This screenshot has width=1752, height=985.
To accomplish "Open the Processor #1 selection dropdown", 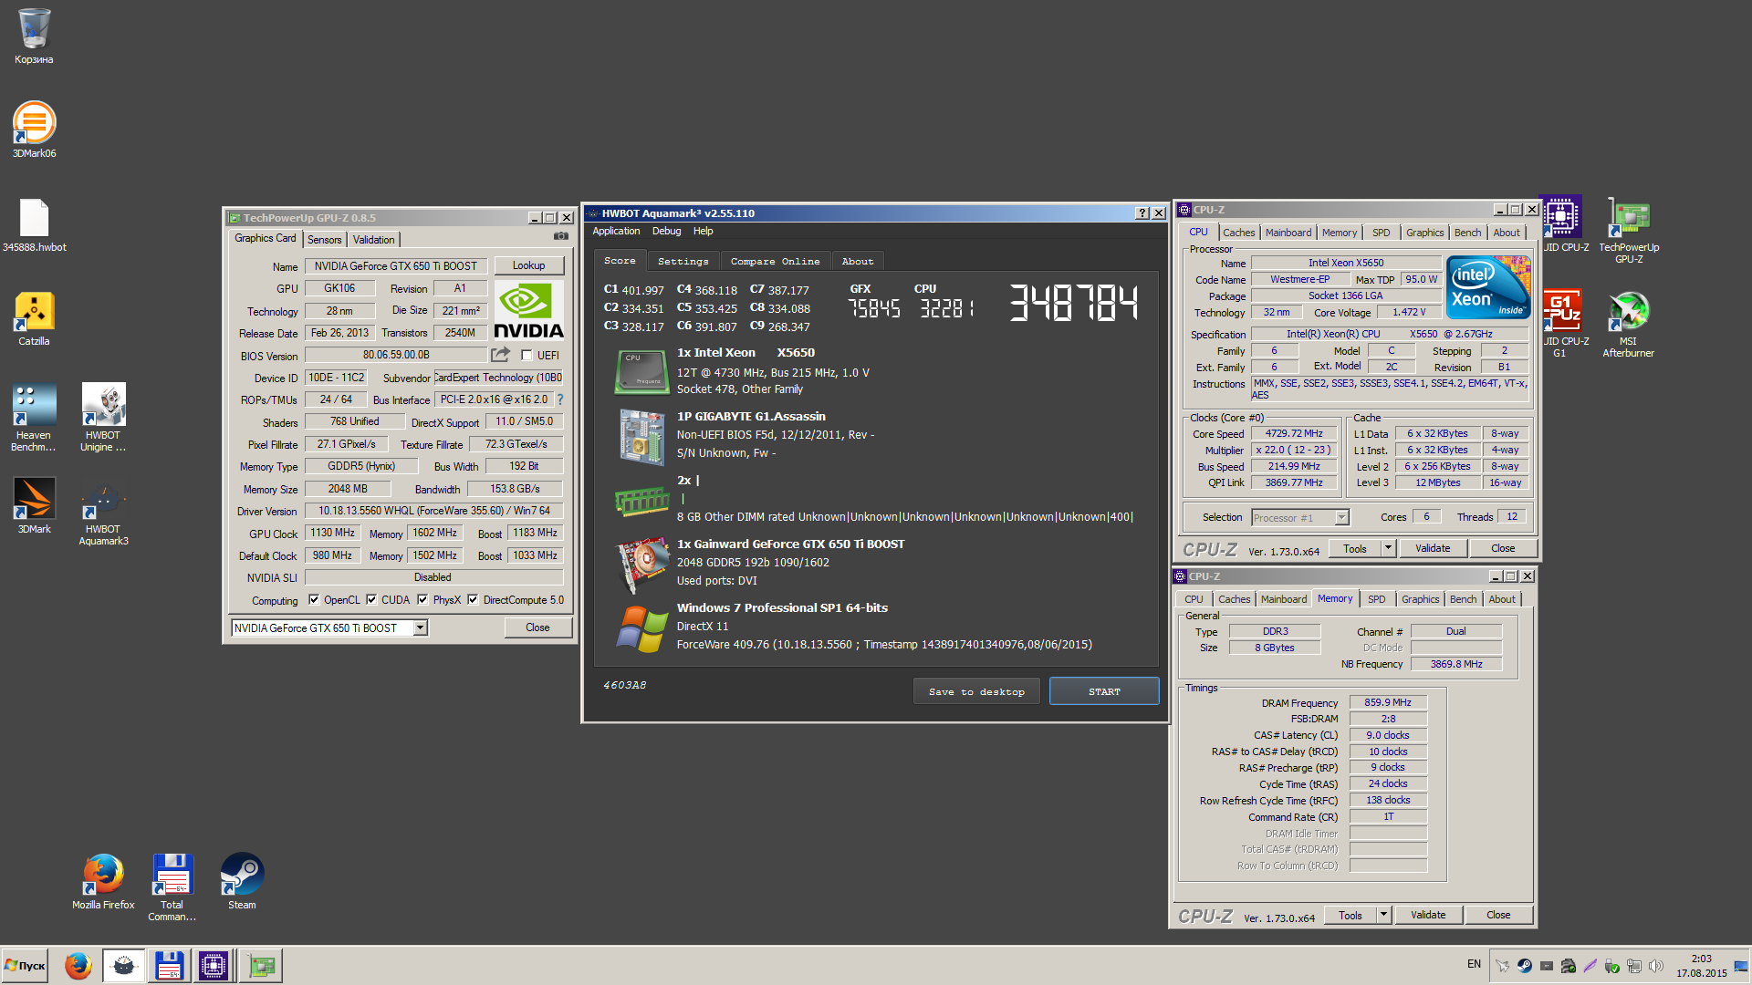I will [x=1341, y=517].
